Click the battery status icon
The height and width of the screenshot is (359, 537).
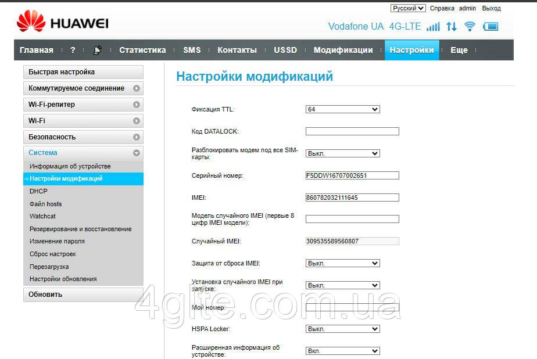click(x=491, y=27)
